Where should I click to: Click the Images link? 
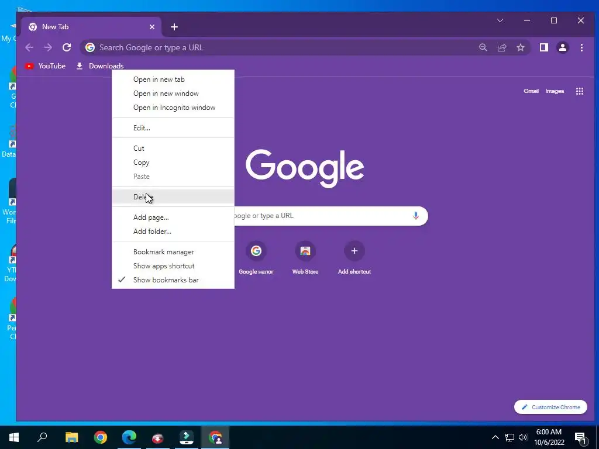[555, 91]
